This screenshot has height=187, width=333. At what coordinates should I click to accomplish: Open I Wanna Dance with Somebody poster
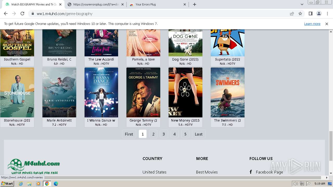pos(101,92)
